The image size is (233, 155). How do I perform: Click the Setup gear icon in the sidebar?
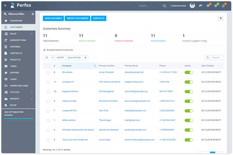pyautogui.click(x=6, y=105)
